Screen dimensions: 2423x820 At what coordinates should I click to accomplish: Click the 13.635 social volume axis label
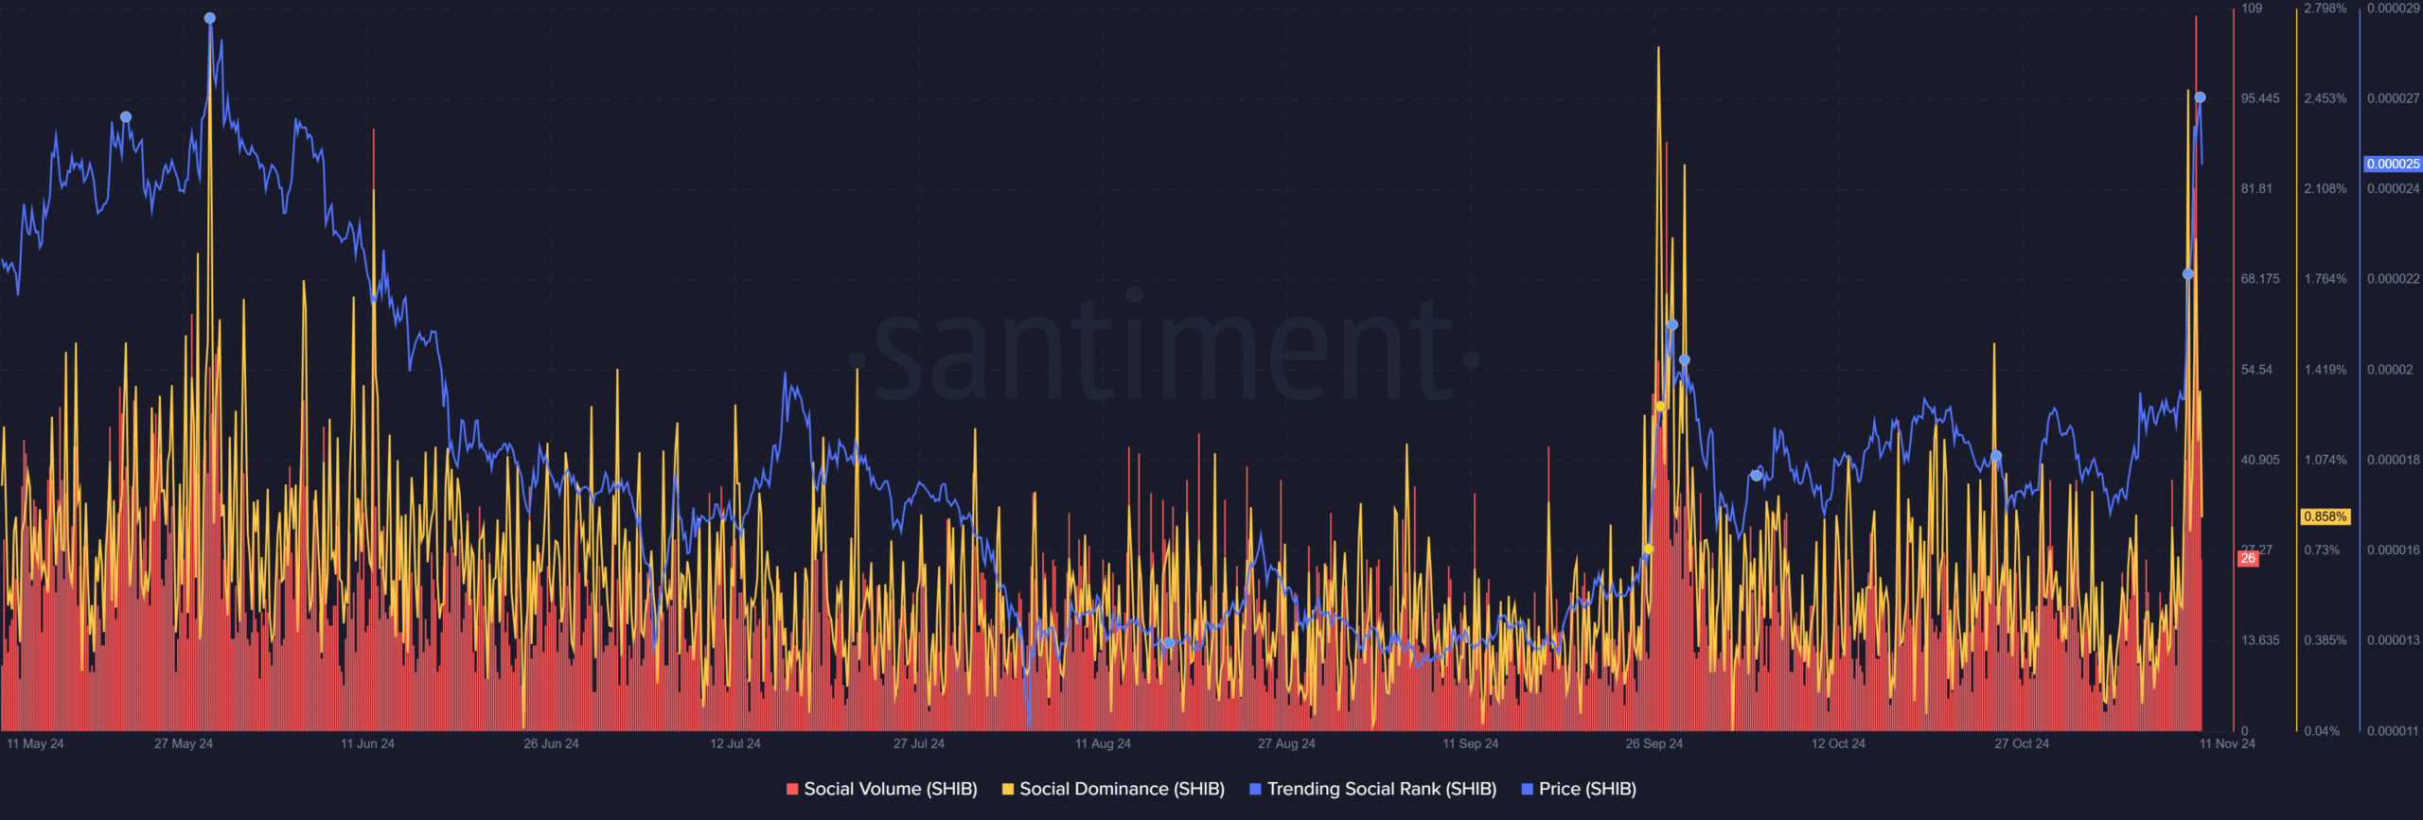[2260, 640]
